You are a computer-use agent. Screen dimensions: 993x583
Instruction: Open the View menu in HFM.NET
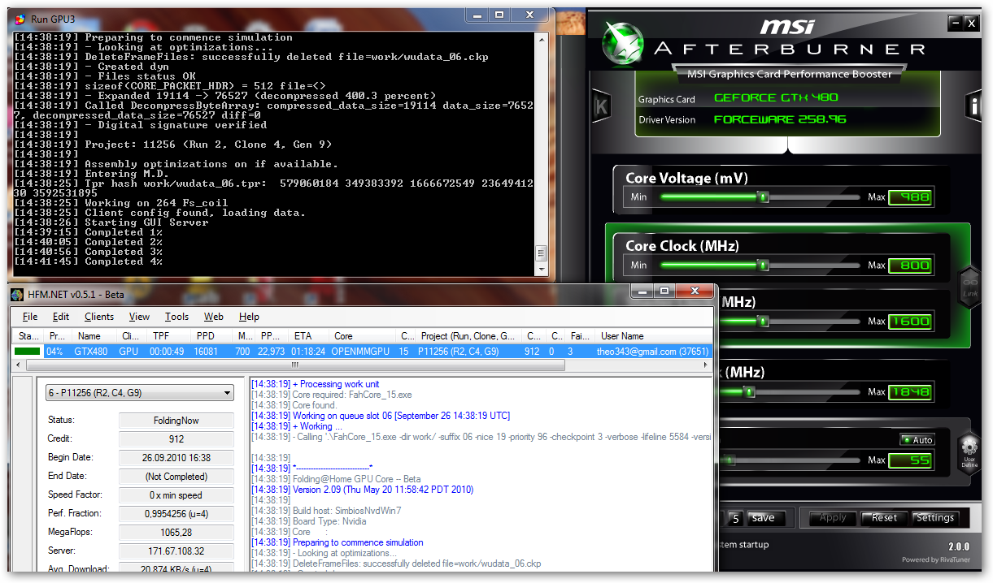click(x=139, y=317)
